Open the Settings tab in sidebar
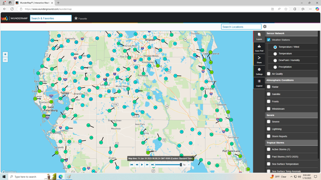 (259, 71)
